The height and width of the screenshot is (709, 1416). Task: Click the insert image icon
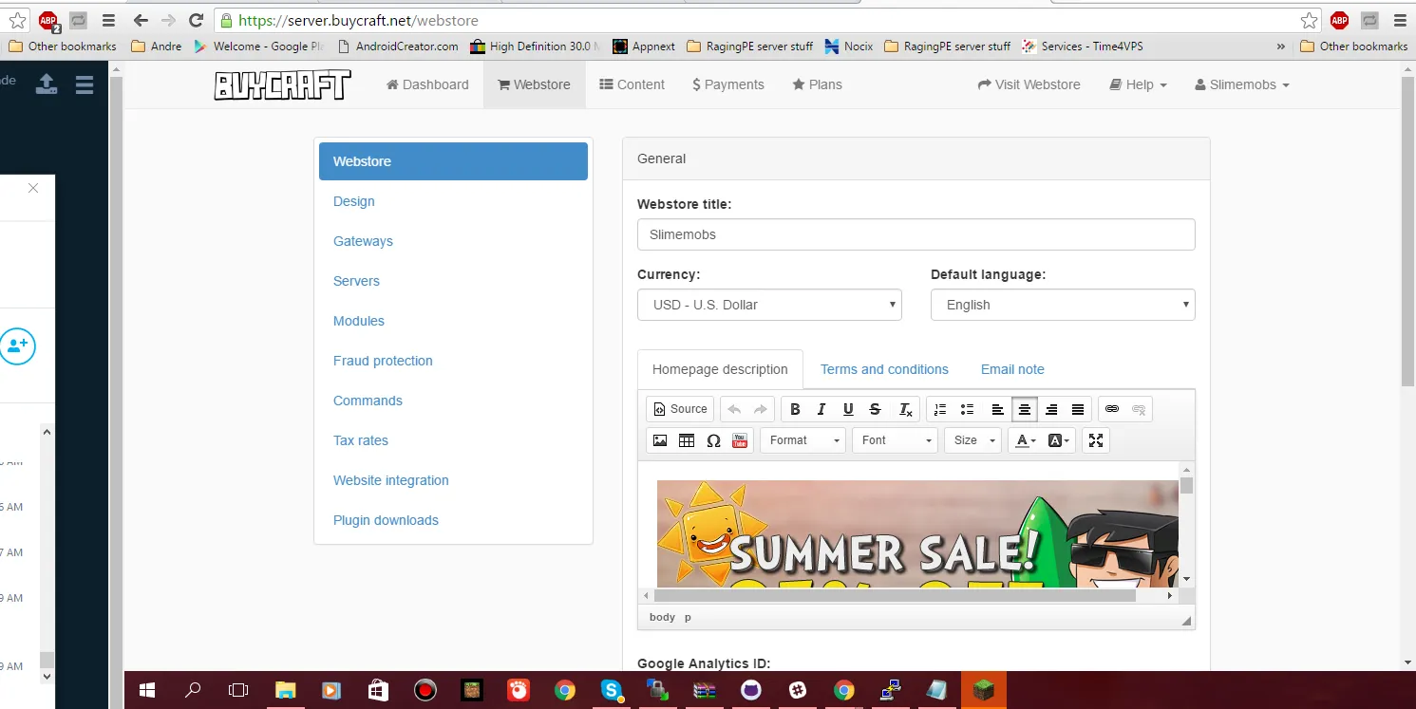point(660,440)
